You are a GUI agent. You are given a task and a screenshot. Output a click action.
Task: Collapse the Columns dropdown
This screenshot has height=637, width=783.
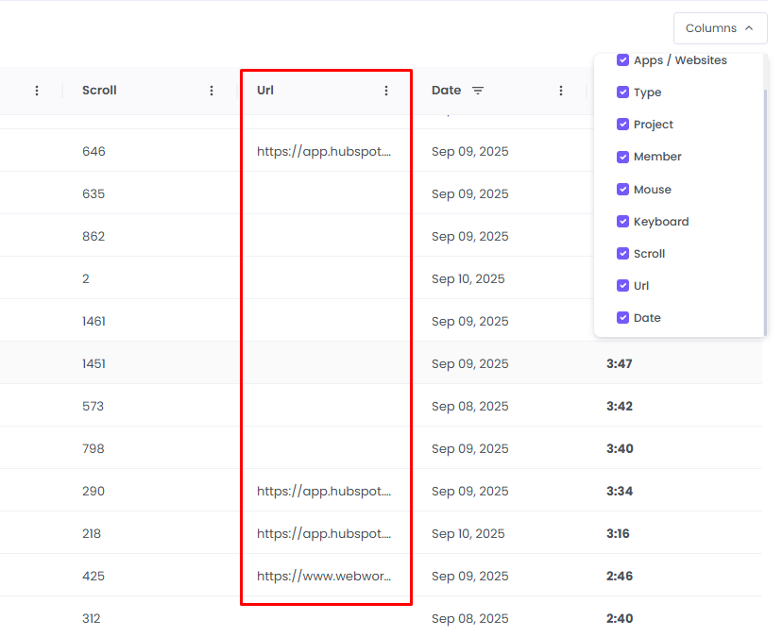tap(720, 28)
